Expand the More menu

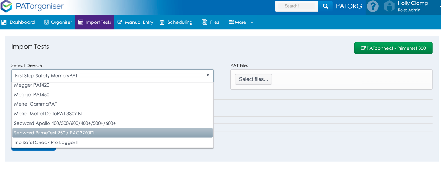click(x=241, y=22)
